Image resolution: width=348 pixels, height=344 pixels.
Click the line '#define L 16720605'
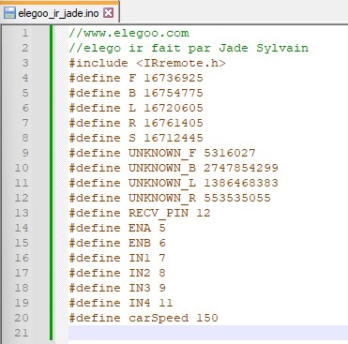coord(136,108)
